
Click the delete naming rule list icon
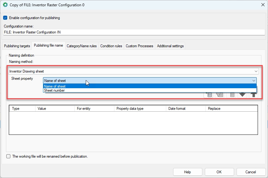tap(232, 94)
